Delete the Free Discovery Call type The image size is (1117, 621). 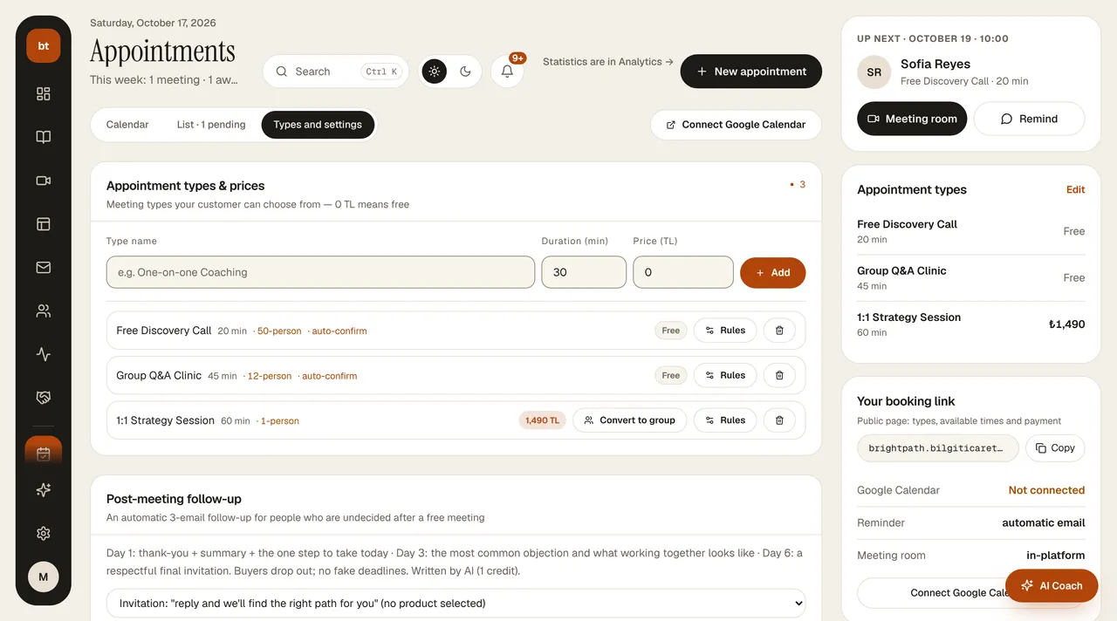coord(779,331)
